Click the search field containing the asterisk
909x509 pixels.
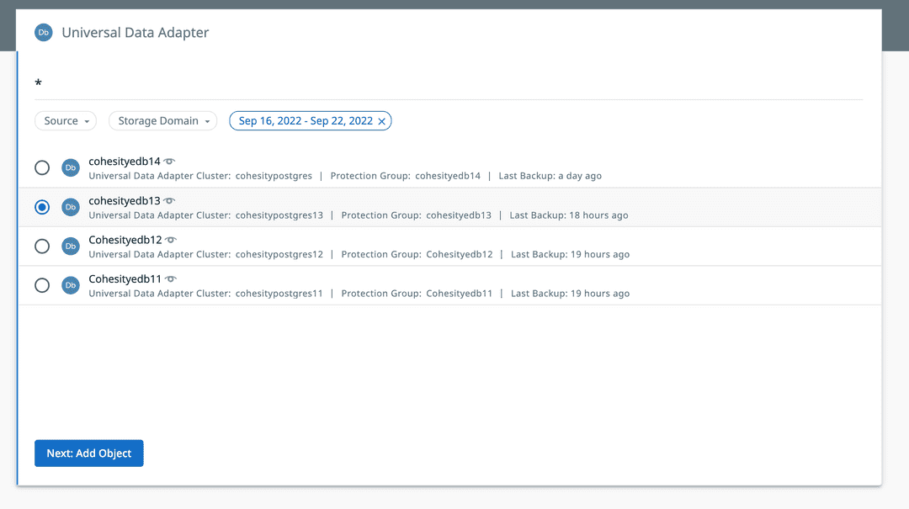pyautogui.click(x=446, y=83)
